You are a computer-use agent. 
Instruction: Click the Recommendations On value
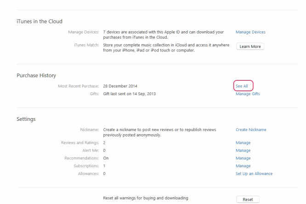tap(106, 158)
